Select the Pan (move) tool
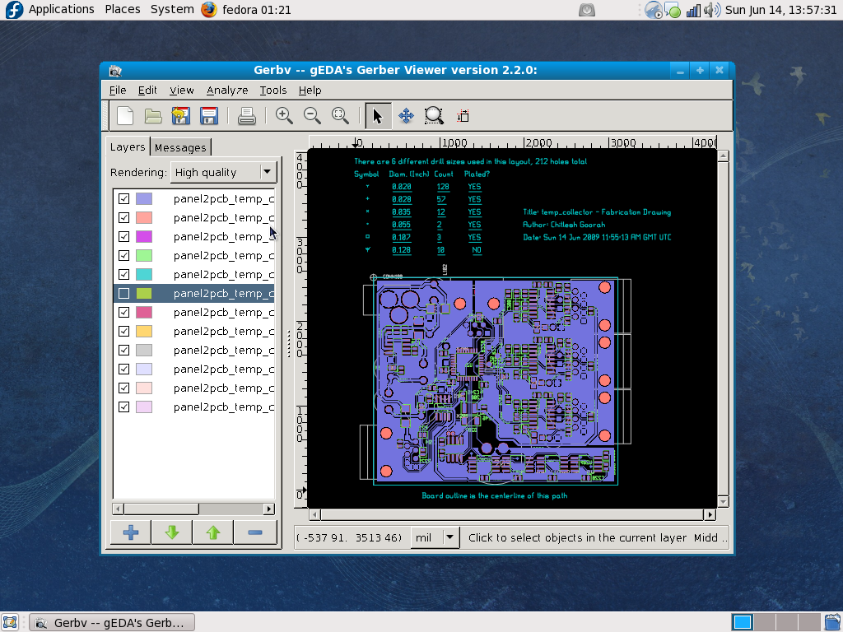The height and width of the screenshot is (632, 843). [x=406, y=115]
